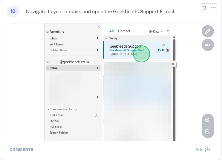
Task: Open the Sent Items favorites folder
Action: pos(56,44)
